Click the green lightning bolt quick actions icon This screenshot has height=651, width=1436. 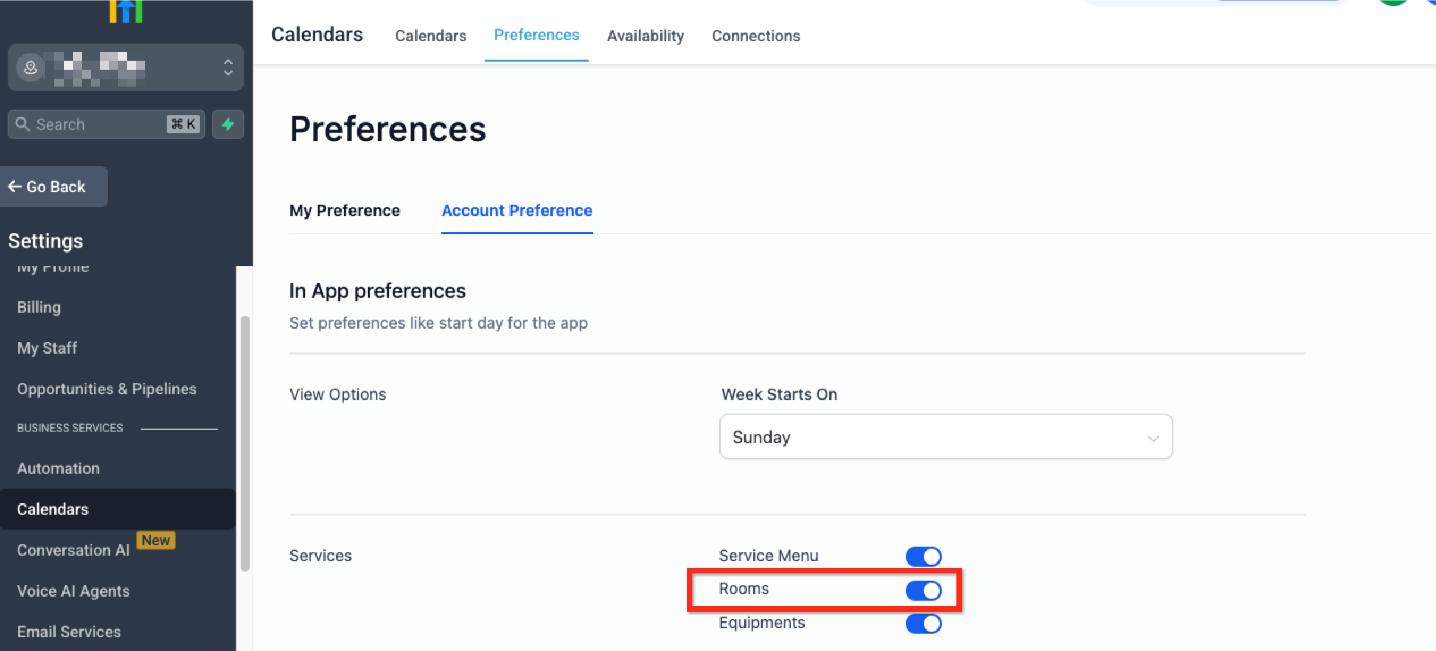tap(228, 124)
